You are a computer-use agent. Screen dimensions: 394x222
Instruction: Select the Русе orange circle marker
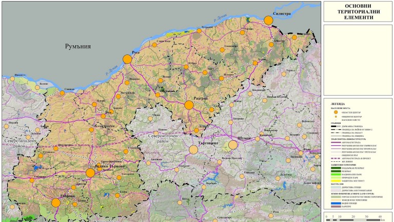click(127, 59)
